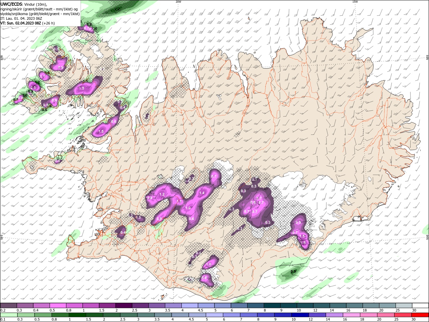The width and height of the screenshot is (429, 322).
Task: Click the '20W' longitude label
Action: coord(178,2)
